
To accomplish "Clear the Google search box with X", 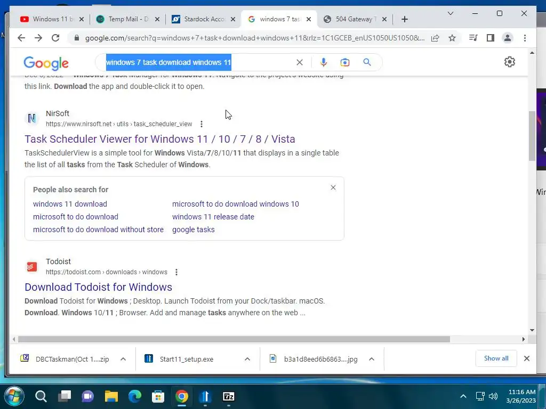I will pyautogui.click(x=300, y=62).
